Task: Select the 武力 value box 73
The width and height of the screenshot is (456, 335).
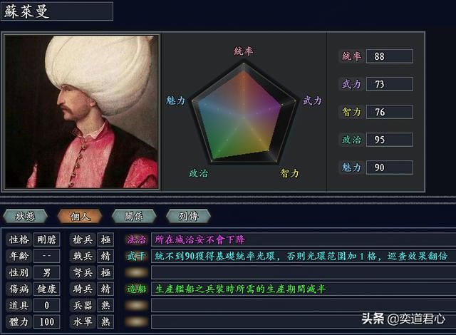Action: pos(390,84)
